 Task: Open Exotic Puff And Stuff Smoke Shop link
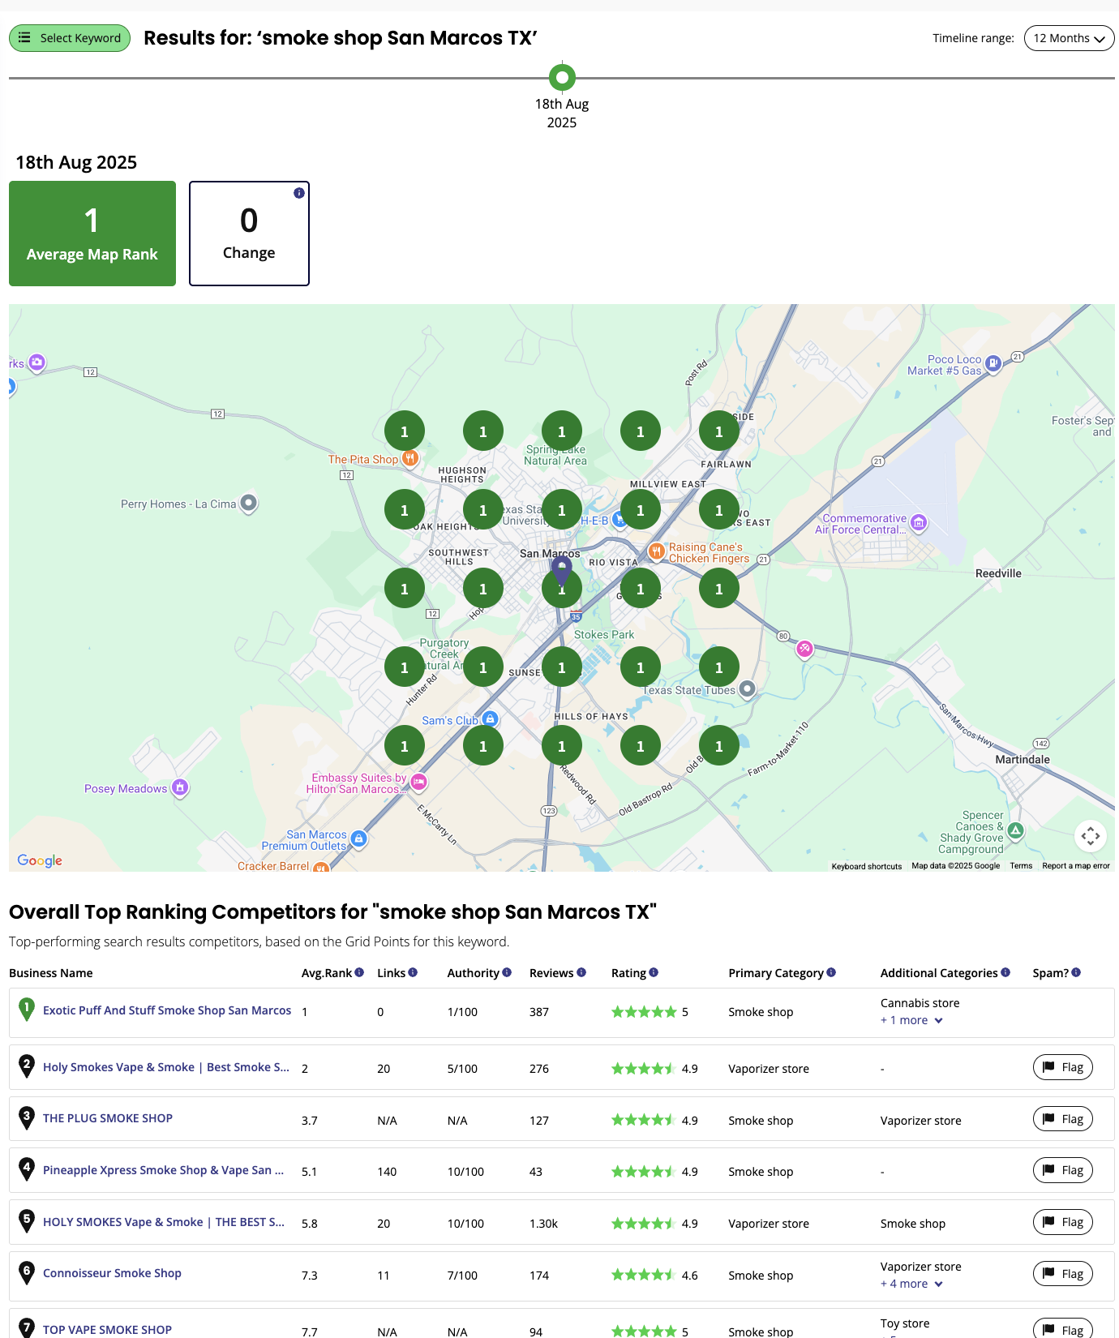(x=167, y=1010)
